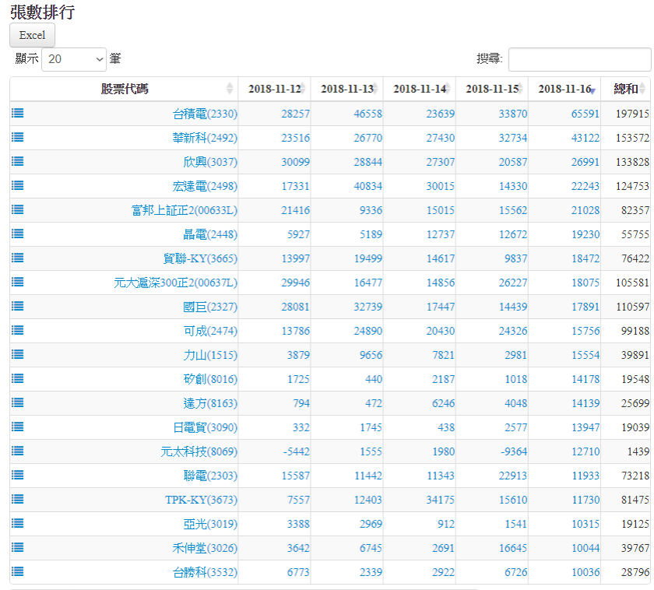
Task: Click the list icon for 力山(1515)
Action: coord(18,354)
